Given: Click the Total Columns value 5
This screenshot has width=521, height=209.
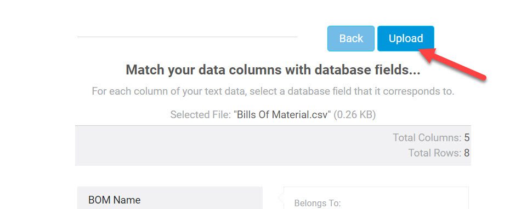Looking at the screenshot, I should point(467,137).
